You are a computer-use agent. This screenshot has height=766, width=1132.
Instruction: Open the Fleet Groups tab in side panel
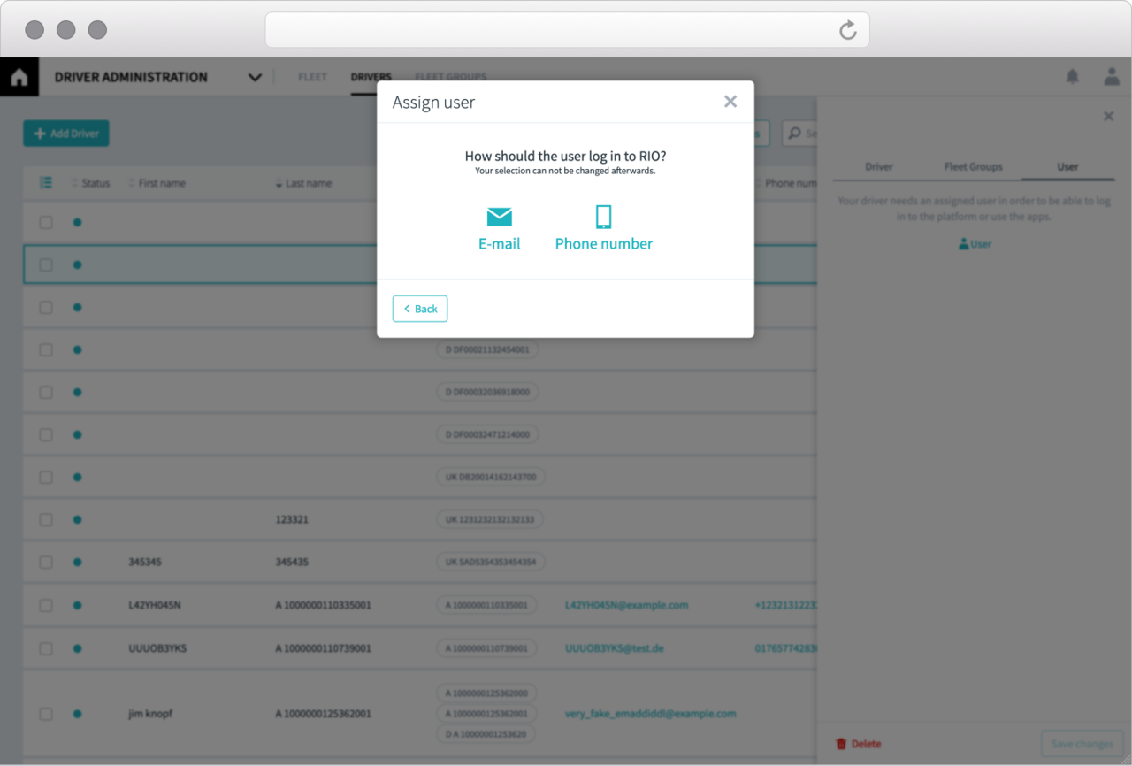click(974, 166)
